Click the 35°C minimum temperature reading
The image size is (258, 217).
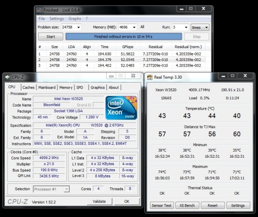point(237,150)
